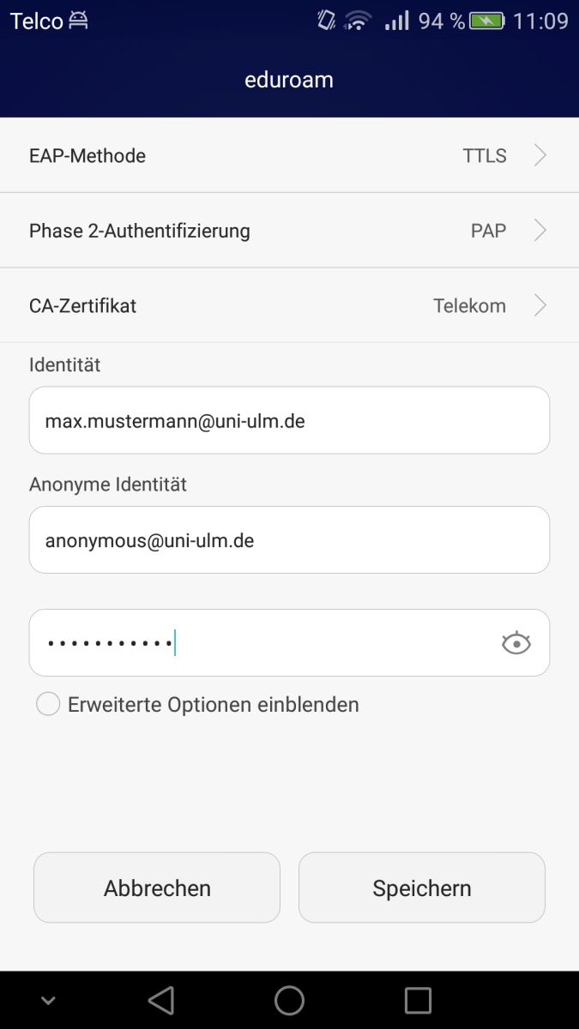The width and height of the screenshot is (579, 1029).
Task: Expand Phase 2-Authentifizierung PAP chevron
Action: (540, 231)
